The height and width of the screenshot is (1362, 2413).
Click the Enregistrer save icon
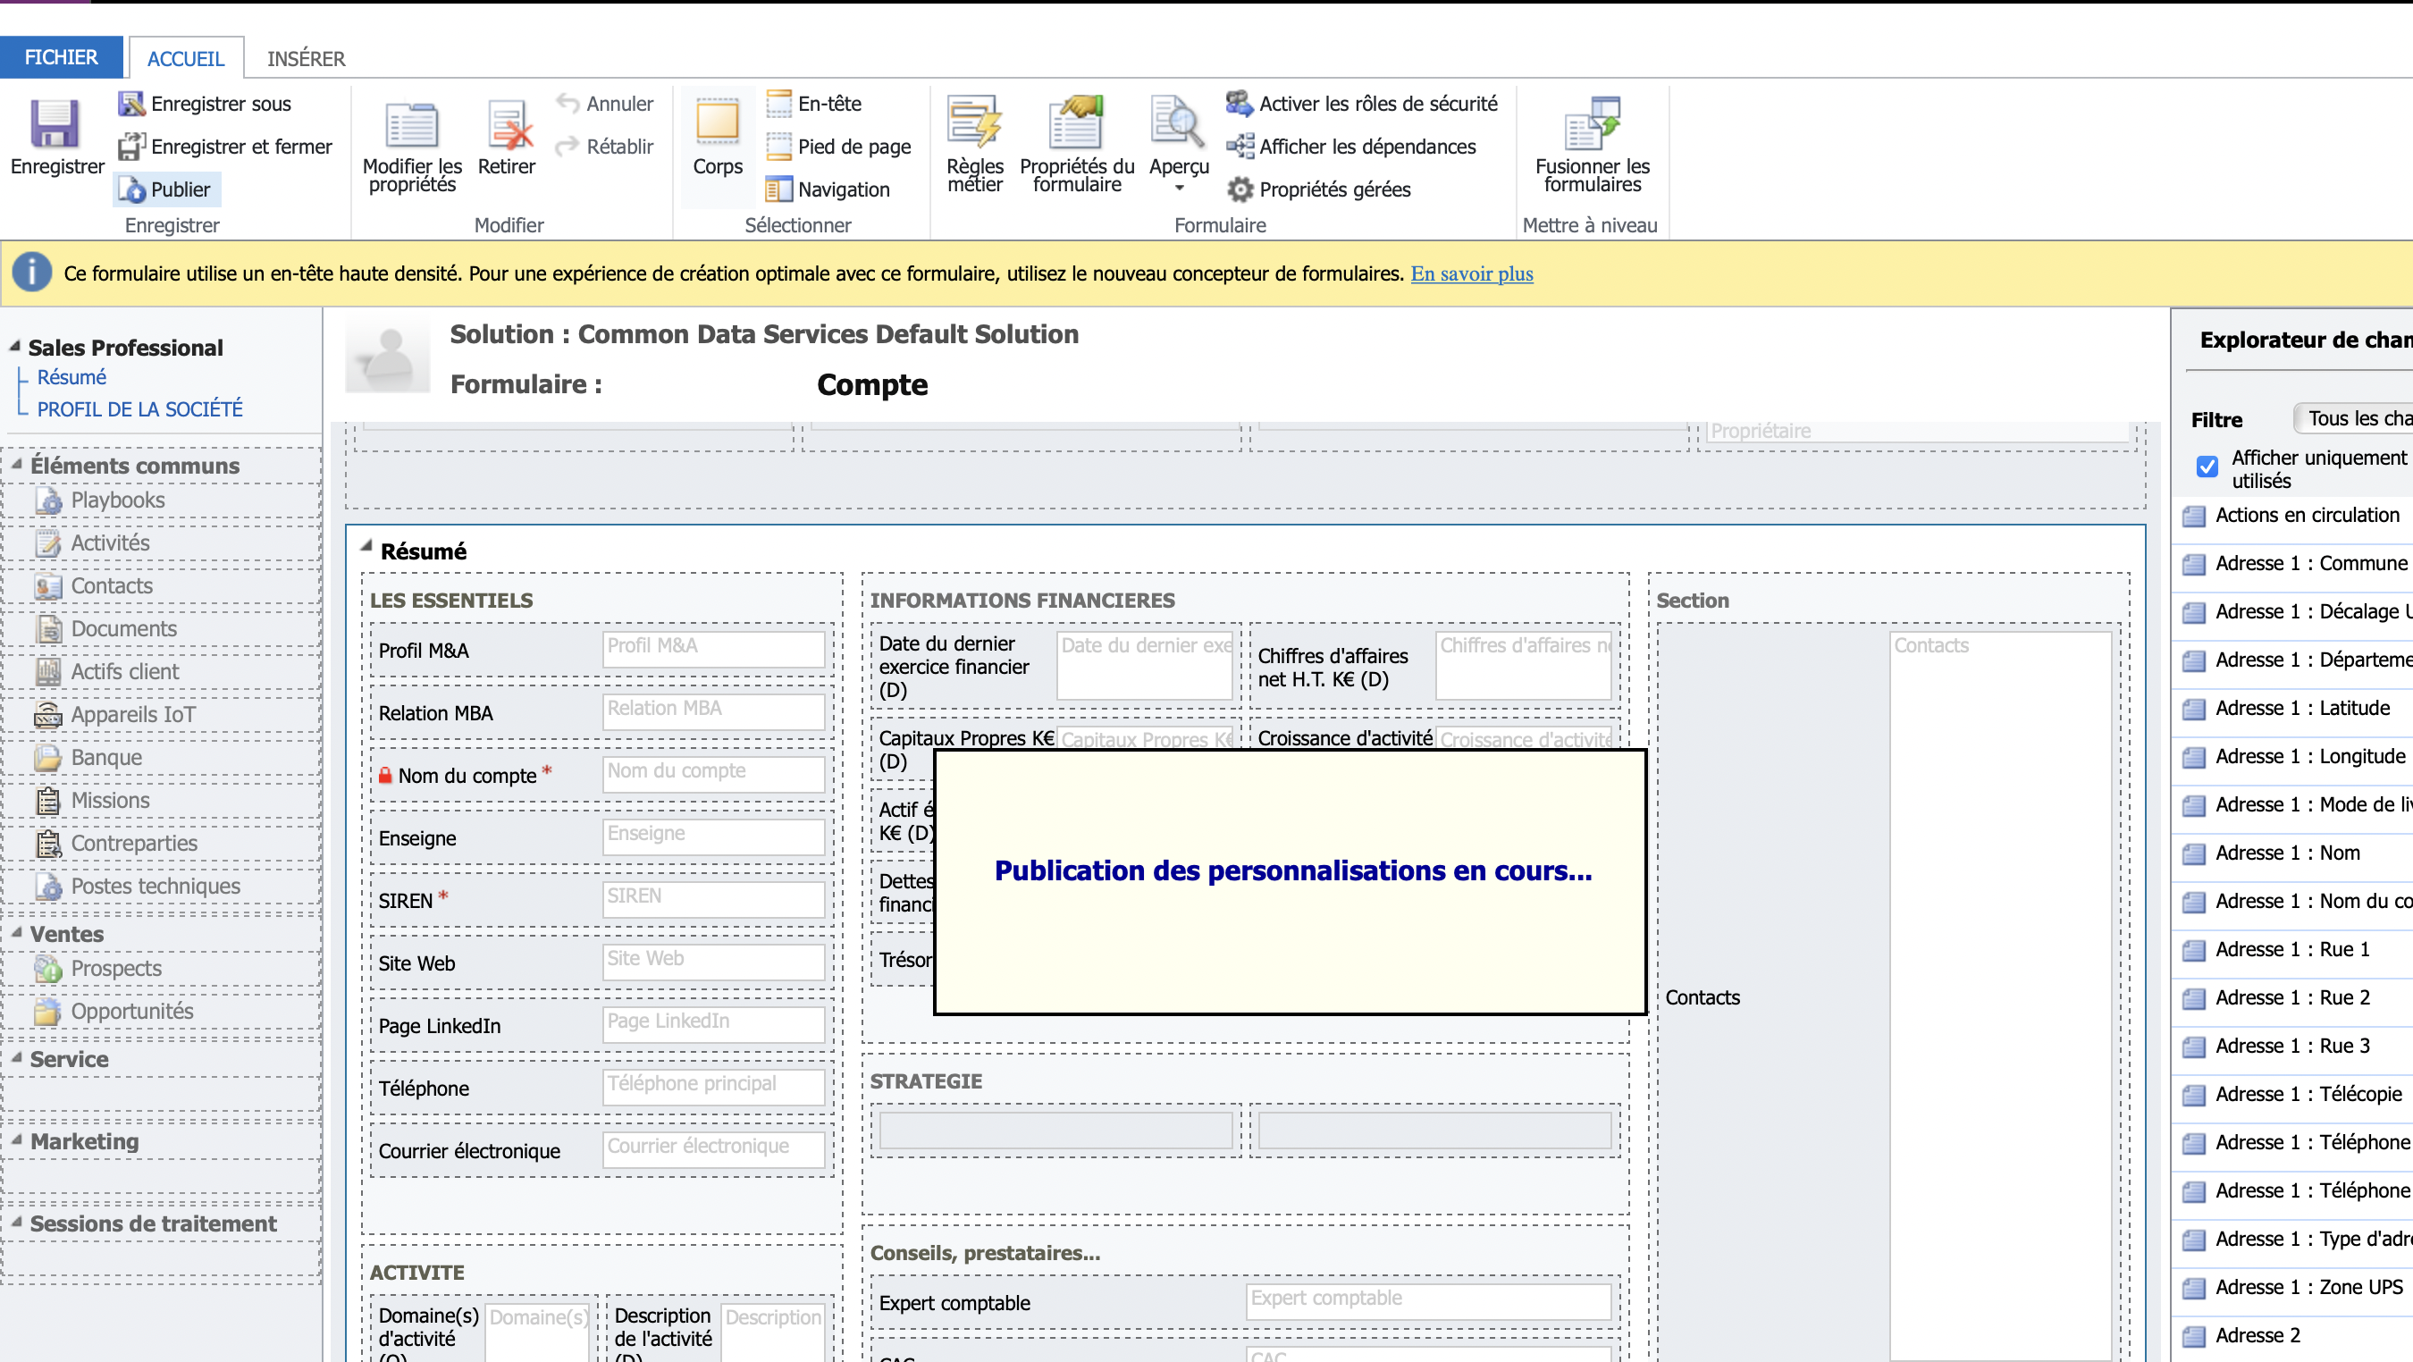pos(55,125)
